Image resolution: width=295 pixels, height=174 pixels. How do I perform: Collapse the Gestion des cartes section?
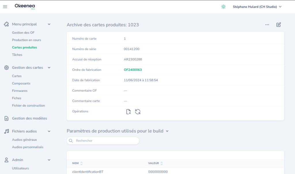(49, 68)
